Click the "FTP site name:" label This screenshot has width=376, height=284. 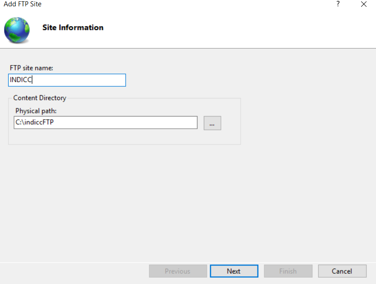pyautogui.click(x=32, y=68)
